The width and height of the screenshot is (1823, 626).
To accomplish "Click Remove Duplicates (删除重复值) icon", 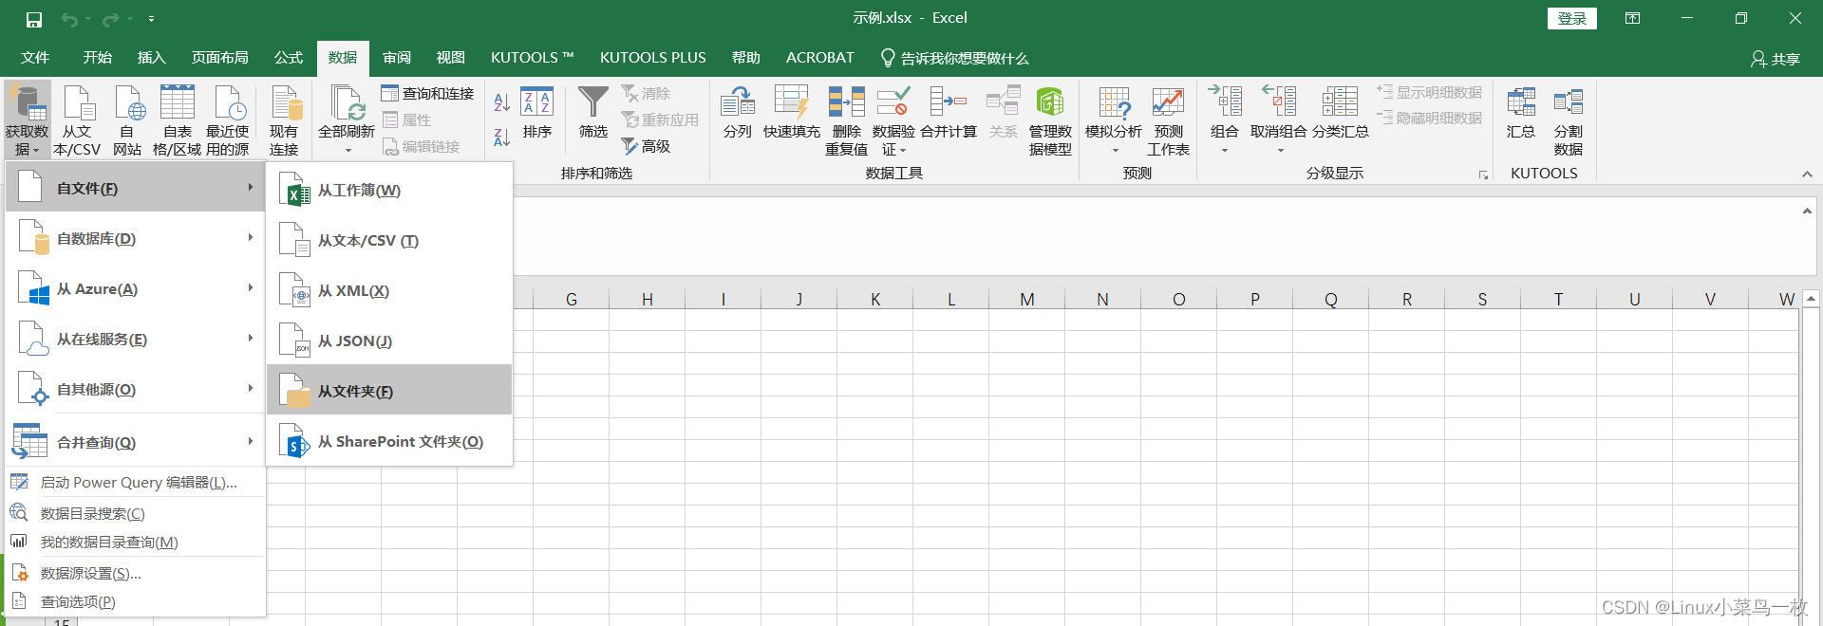I will (846, 120).
